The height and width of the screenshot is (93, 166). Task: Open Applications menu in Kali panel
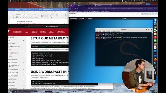tap(73, 19)
